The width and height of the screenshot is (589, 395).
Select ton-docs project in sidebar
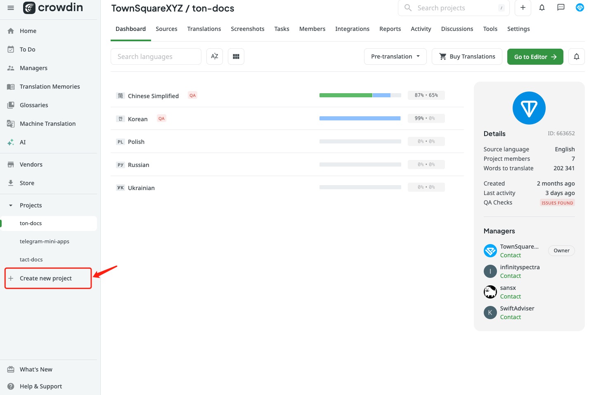[49, 223]
